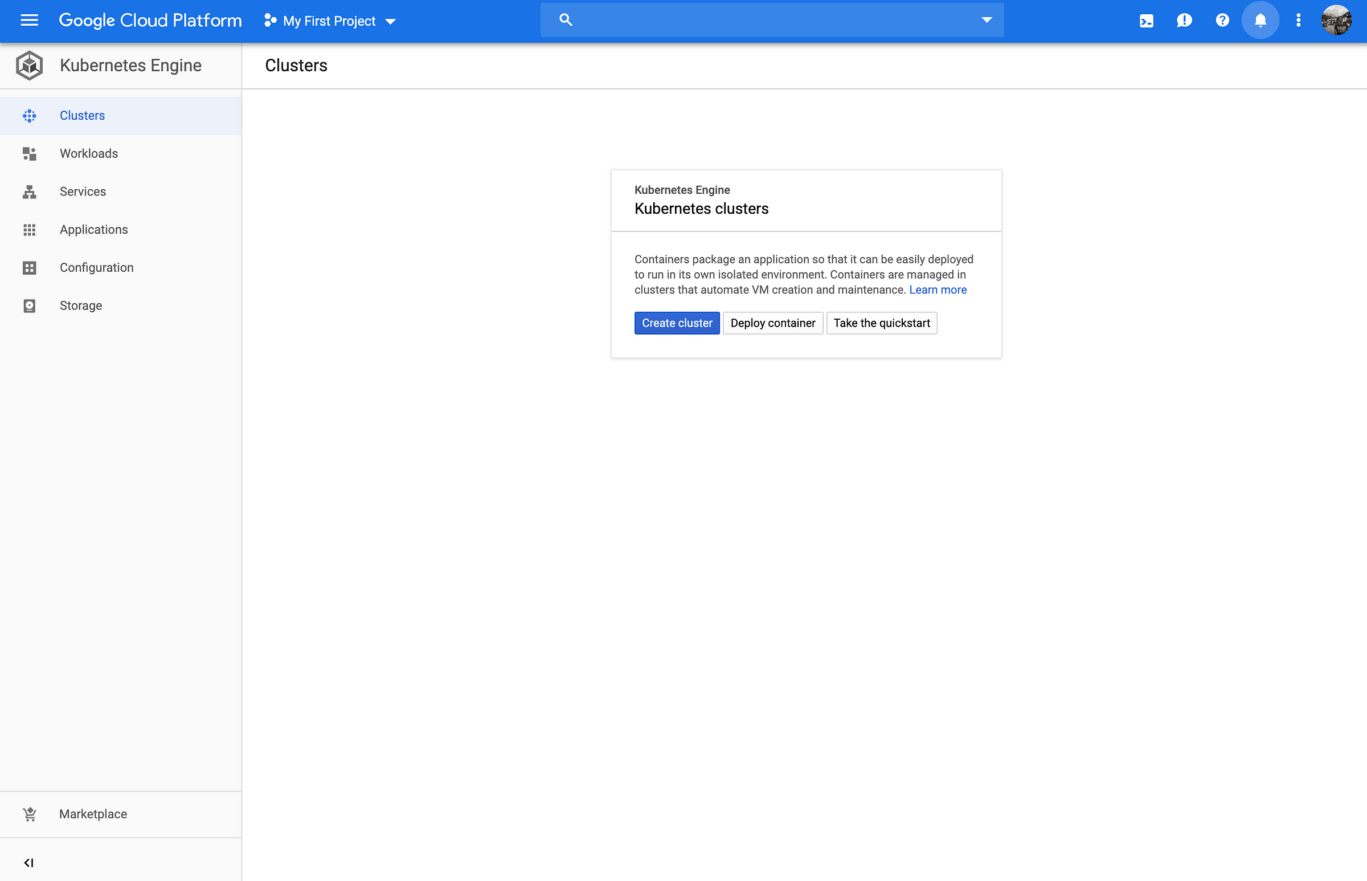
Task: Open the Services page
Action: (121, 191)
